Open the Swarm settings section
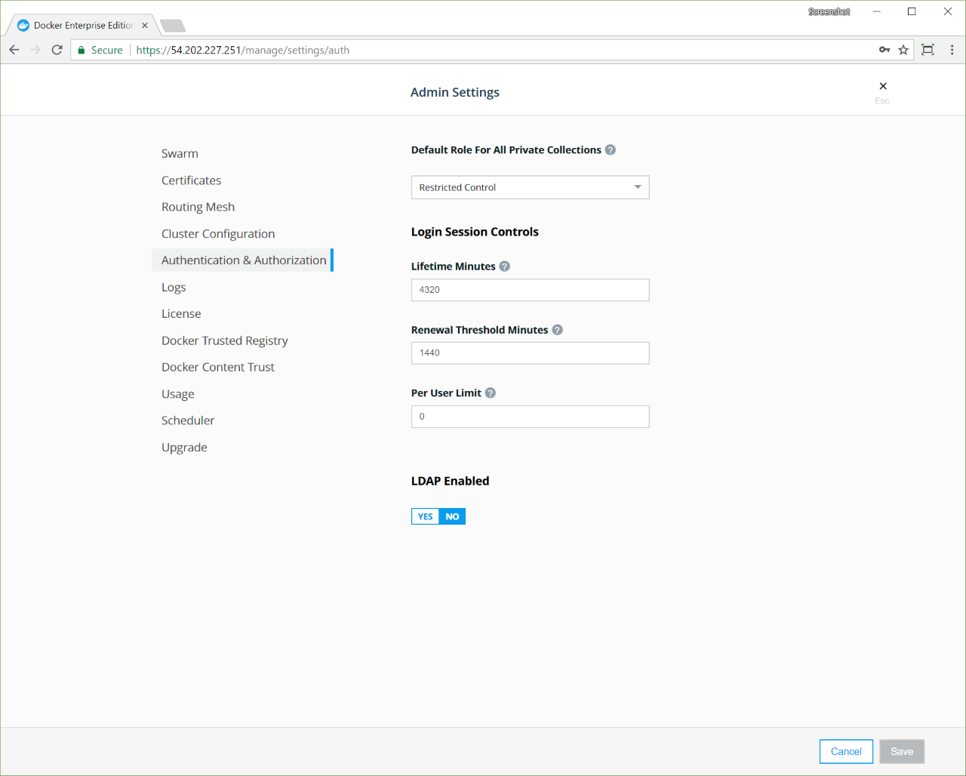Screen dimensions: 966x776 180,153
